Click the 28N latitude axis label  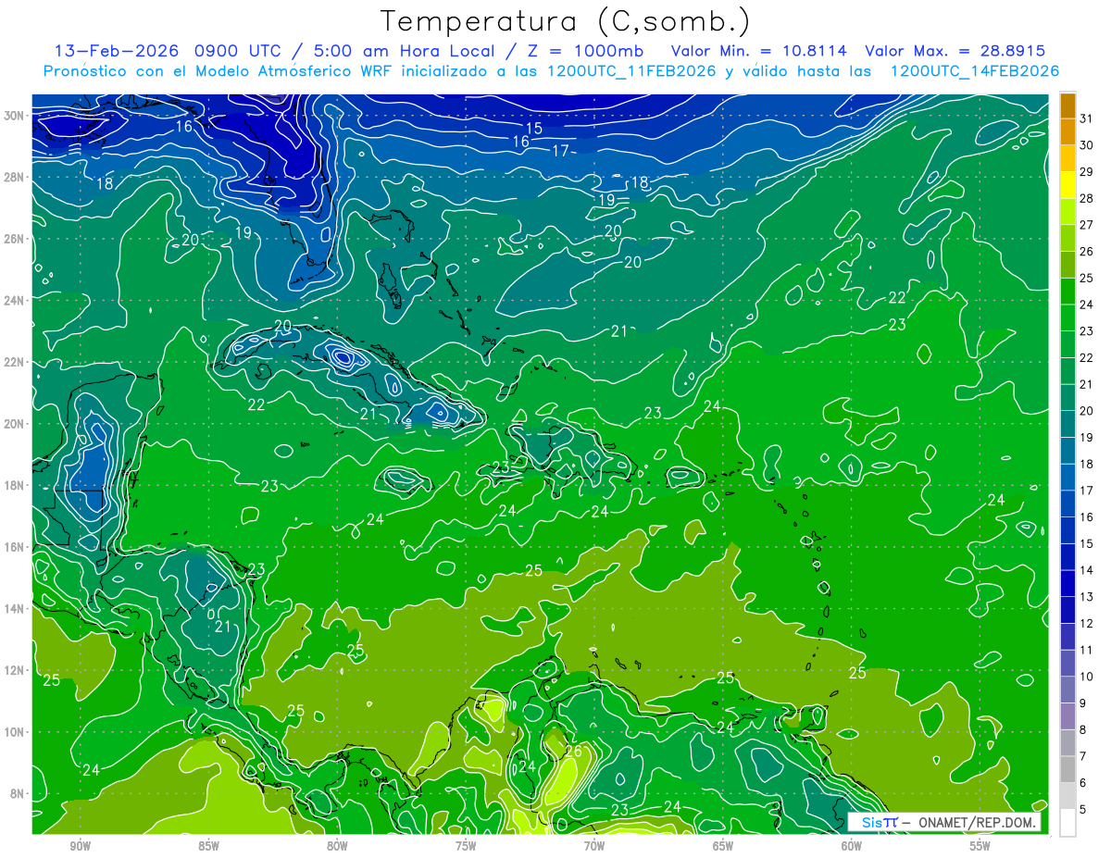click(x=14, y=177)
